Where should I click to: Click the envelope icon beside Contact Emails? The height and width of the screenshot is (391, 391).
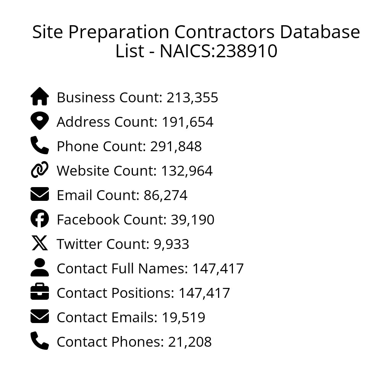(x=40, y=317)
